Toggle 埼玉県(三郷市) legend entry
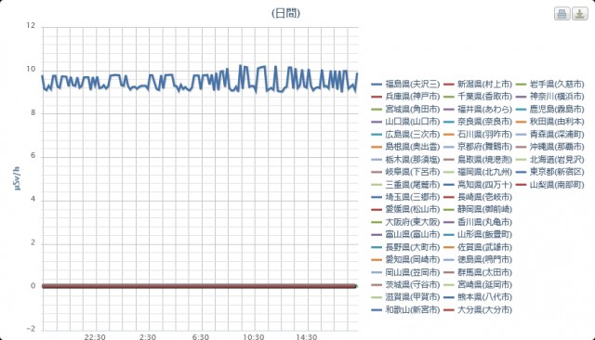The height and width of the screenshot is (340, 595). pyautogui.click(x=405, y=197)
